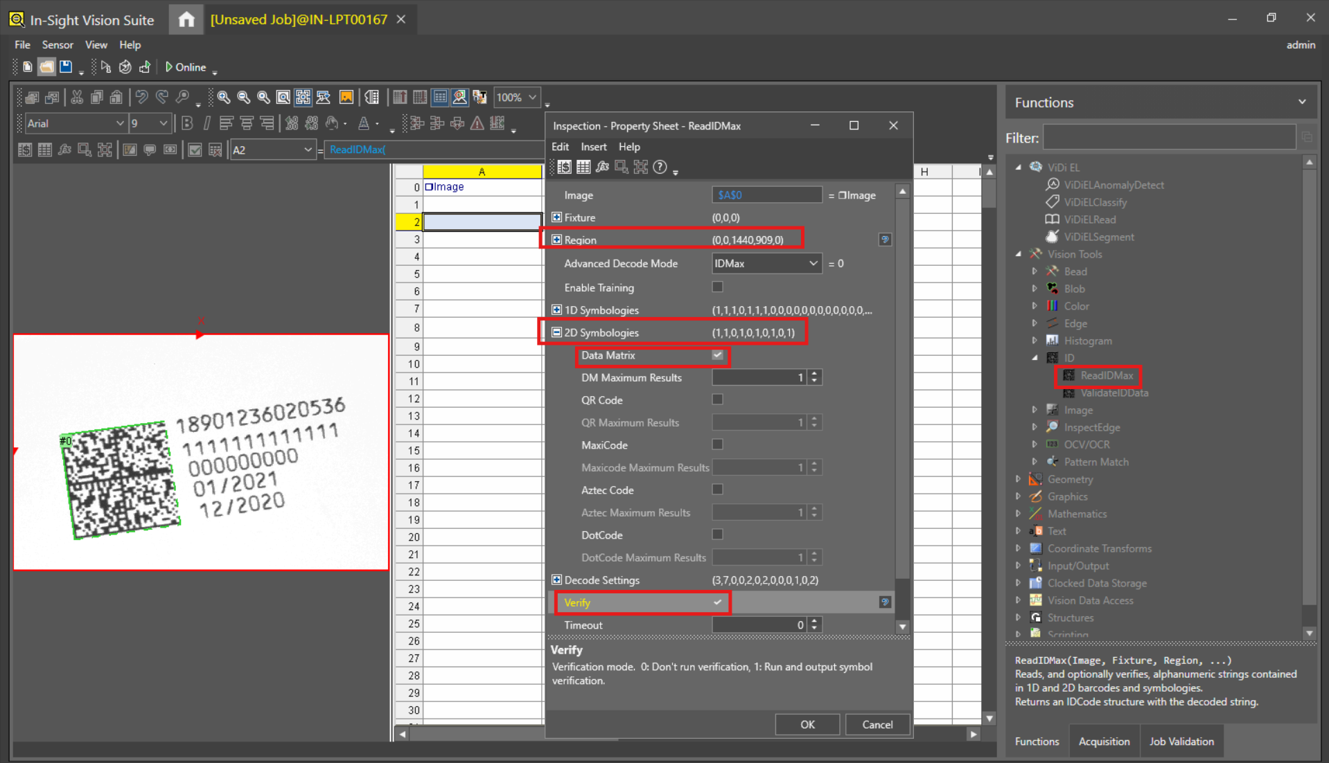1329x763 pixels.
Task: Open the Sensor menu
Action: point(58,45)
